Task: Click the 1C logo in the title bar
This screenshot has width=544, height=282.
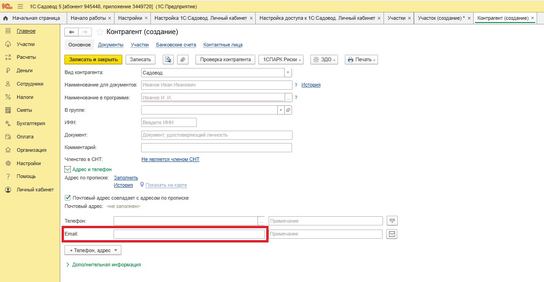Action: pyautogui.click(x=8, y=6)
